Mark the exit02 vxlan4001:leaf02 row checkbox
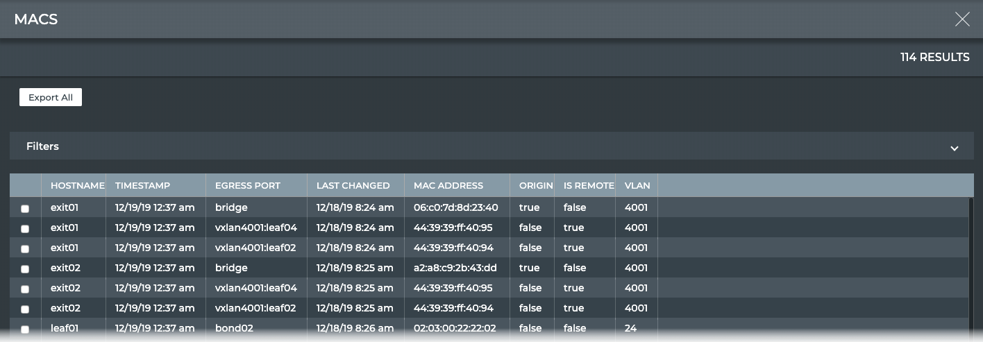The height and width of the screenshot is (342, 983). pyautogui.click(x=26, y=309)
